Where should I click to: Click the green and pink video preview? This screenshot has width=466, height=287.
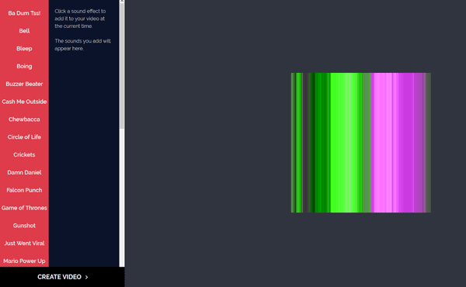tap(361, 143)
